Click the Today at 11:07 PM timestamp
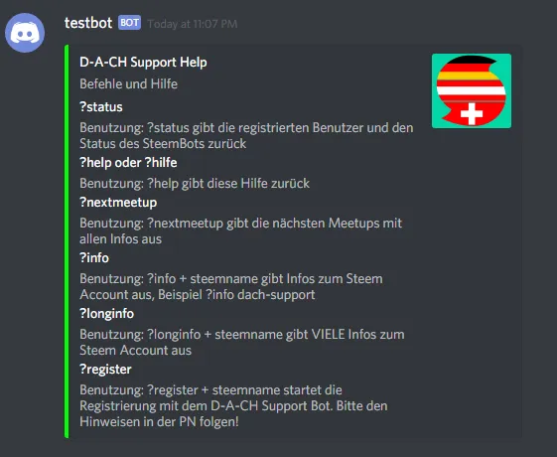This screenshot has height=457, width=557. [193, 24]
